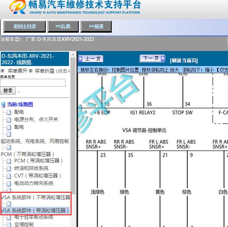Click page icon beside 空调控制
This screenshot has height=227, width=228.
9,225
